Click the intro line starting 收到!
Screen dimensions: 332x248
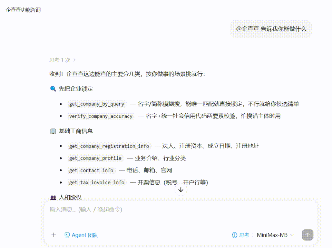click(x=127, y=74)
